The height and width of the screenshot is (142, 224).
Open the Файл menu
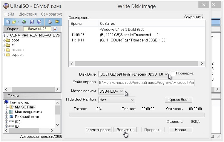pos(9,14)
